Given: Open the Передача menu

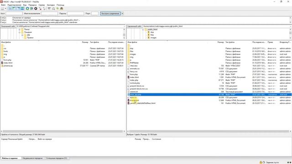Looking at the screenshot, I should click(32, 5).
